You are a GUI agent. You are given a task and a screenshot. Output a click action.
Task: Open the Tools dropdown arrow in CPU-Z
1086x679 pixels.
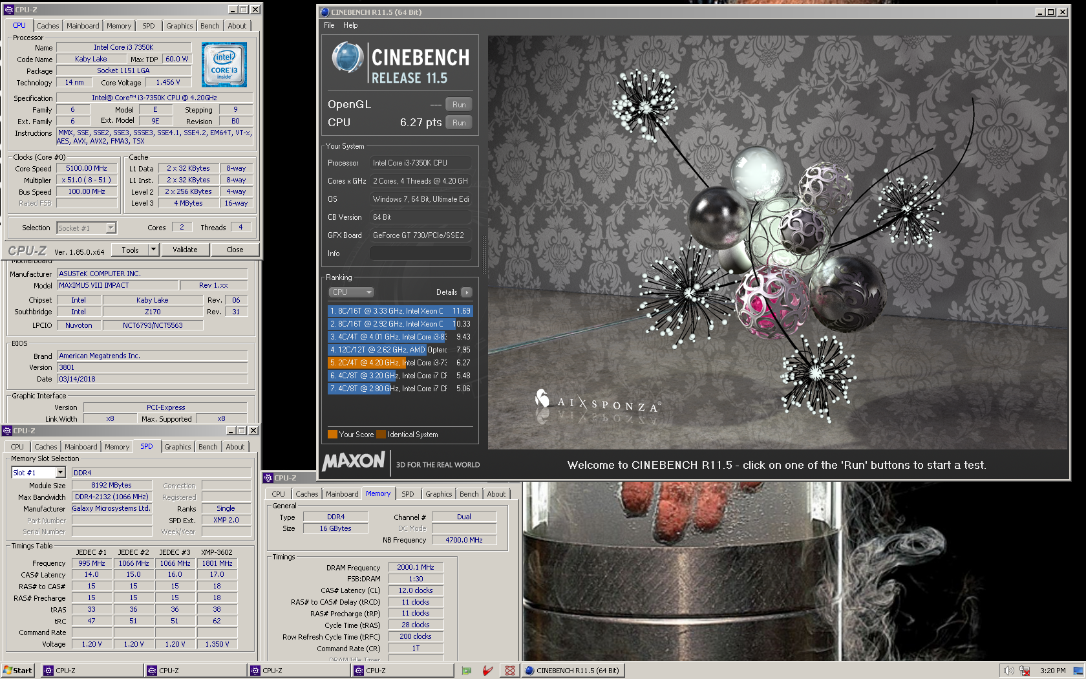click(x=153, y=250)
